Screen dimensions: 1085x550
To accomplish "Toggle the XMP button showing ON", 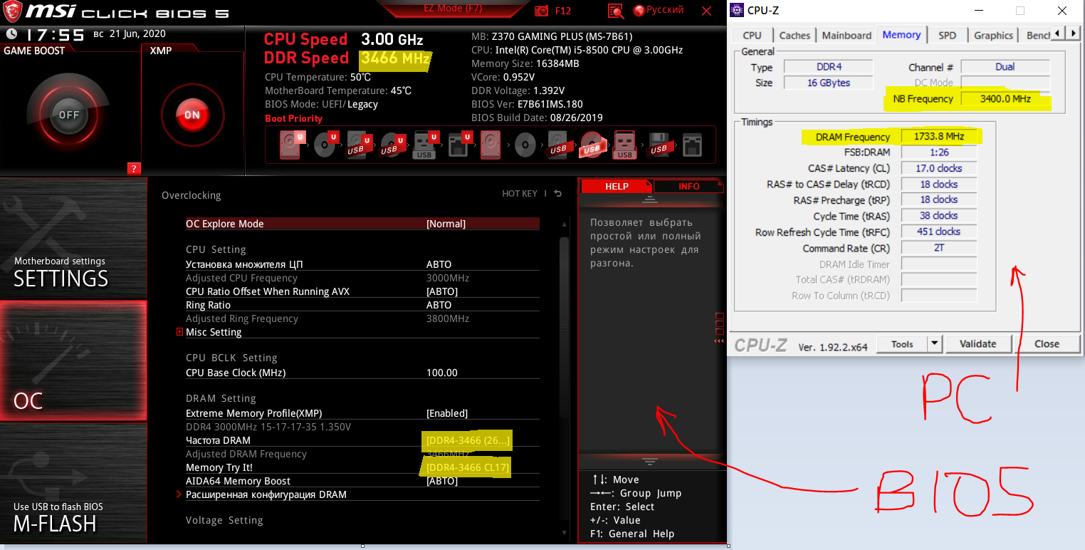I will (192, 115).
